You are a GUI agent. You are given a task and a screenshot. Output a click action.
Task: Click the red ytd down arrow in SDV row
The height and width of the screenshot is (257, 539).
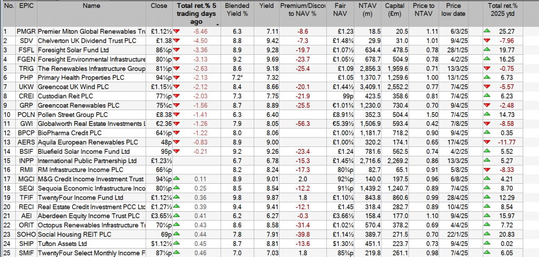(x=486, y=41)
